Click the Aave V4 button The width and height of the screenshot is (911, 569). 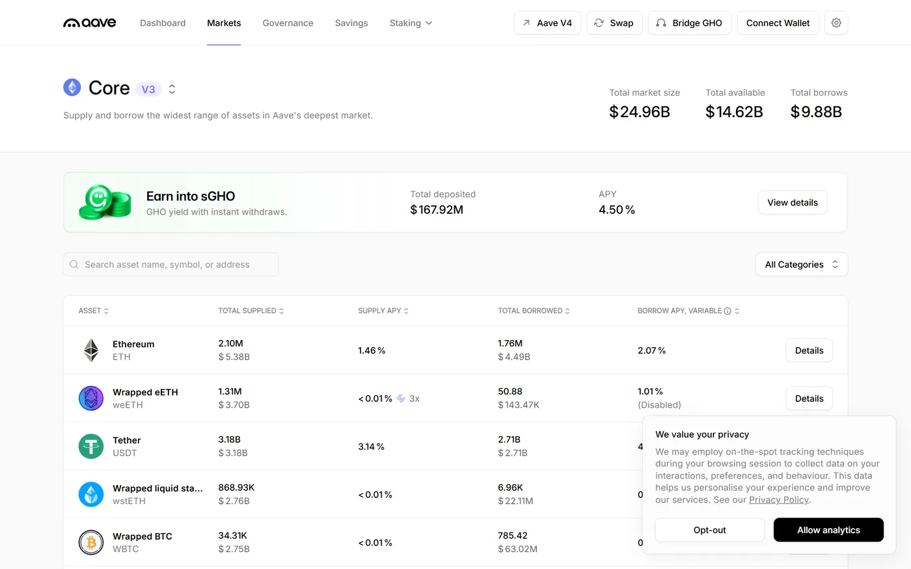tap(547, 23)
